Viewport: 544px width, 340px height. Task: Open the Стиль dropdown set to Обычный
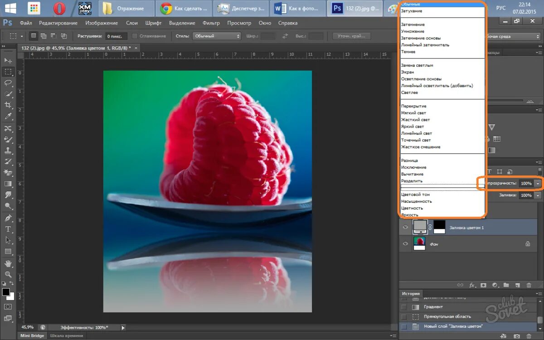(217, 36)
